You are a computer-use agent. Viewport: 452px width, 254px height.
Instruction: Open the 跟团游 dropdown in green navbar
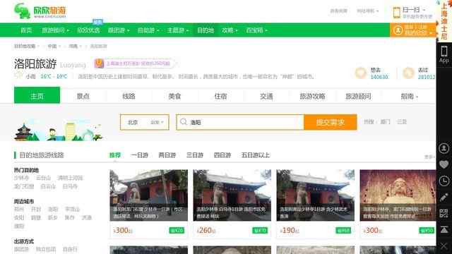point(119,30)
